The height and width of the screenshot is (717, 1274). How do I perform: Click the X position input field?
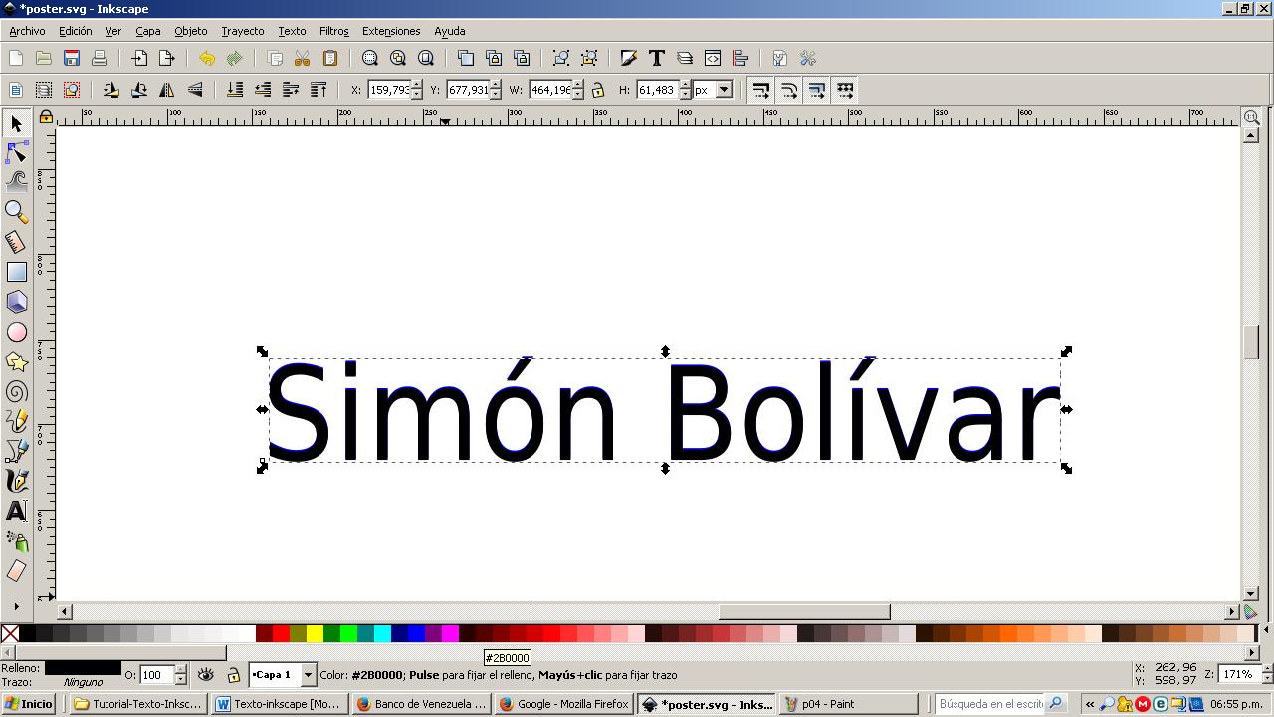pos(389,90)
